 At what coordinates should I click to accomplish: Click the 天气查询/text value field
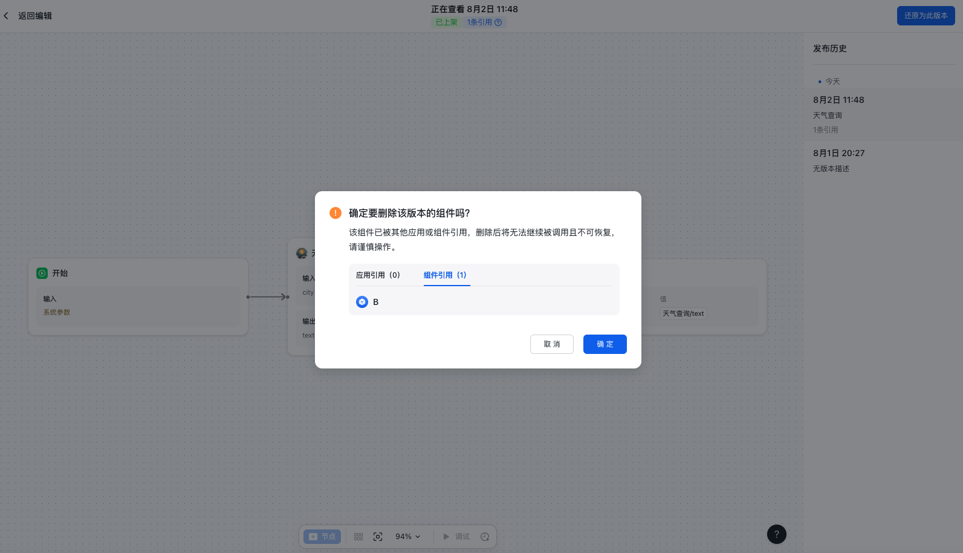pos(683,313)
